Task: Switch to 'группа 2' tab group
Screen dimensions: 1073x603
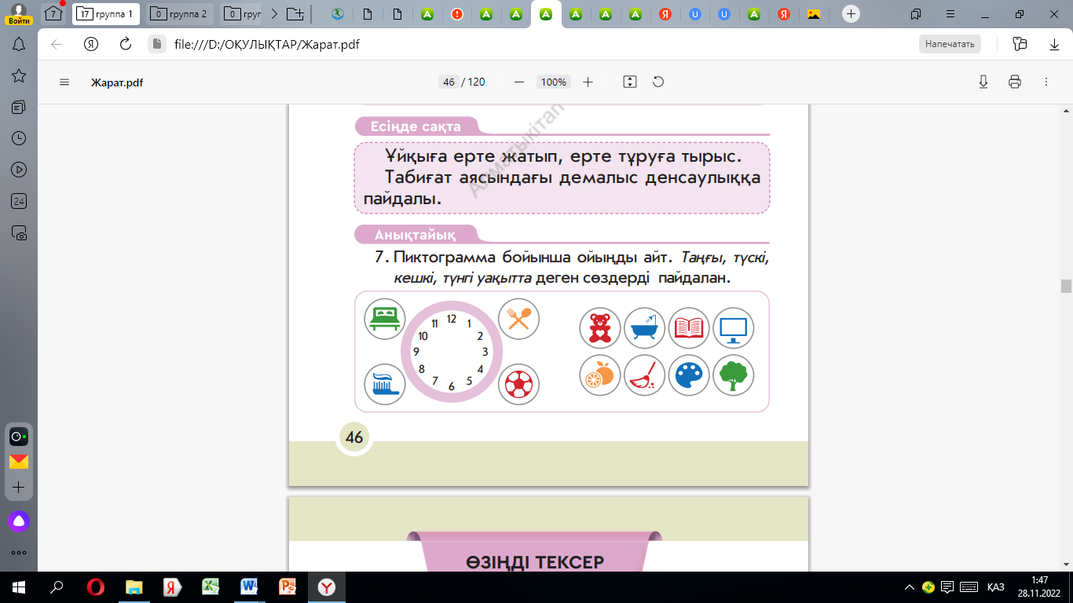Action: coord(181,13)
